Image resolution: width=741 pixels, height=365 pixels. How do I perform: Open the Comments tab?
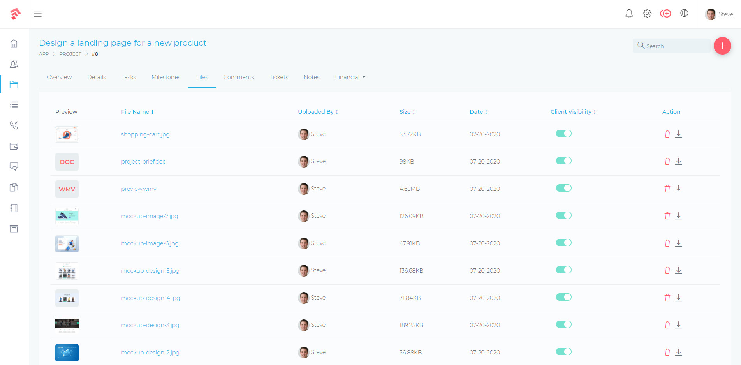point(239,77)
